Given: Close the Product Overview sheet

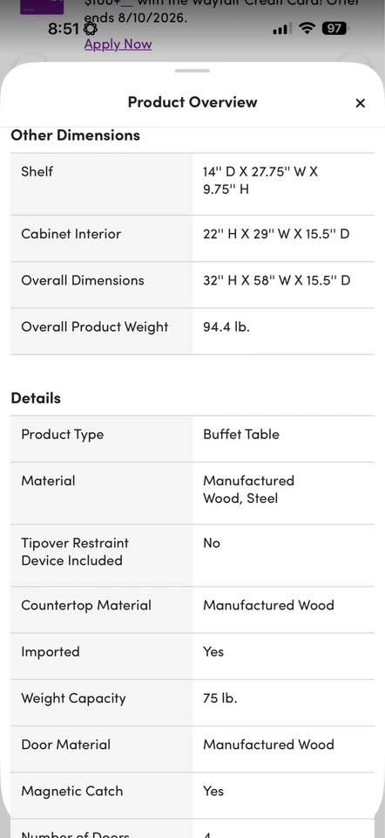Looking at the screenshot, I should coord(361,103).
